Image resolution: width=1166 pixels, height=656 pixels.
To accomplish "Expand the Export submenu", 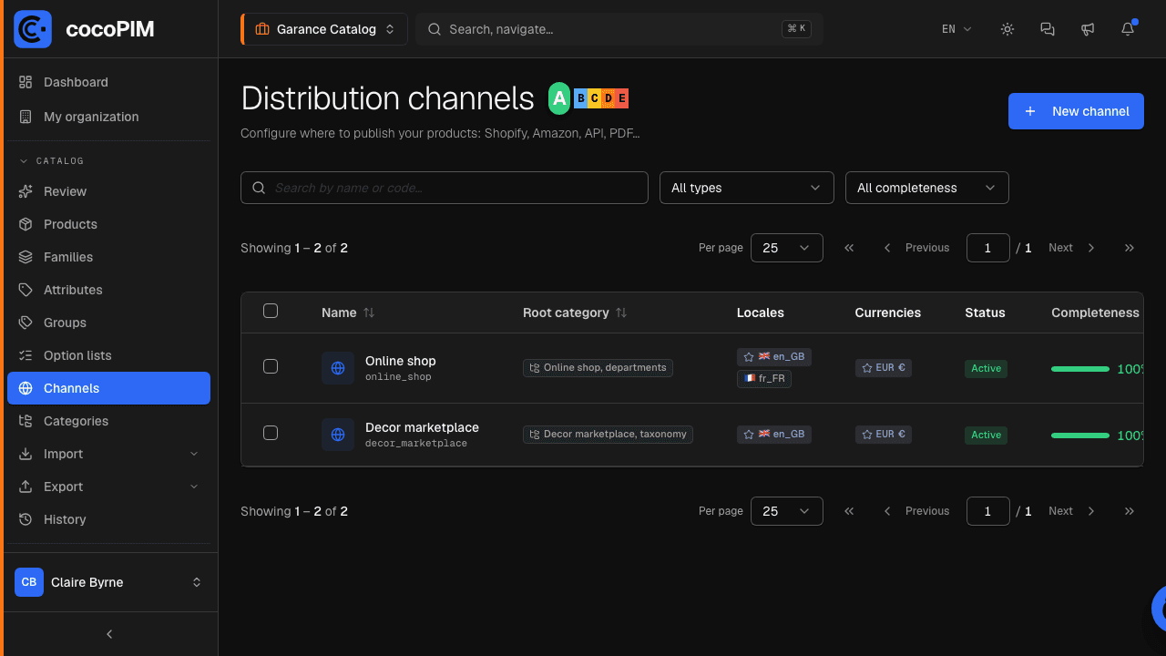I will 108,487.
